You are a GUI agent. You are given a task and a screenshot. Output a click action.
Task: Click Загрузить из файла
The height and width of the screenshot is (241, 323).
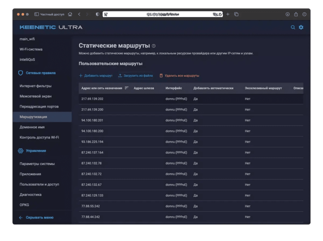136,76
